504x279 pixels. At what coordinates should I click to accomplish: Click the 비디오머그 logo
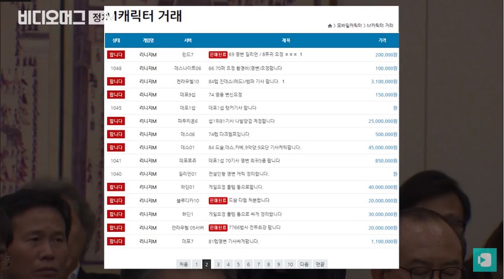pyautogui.click(x=52, y=18)
